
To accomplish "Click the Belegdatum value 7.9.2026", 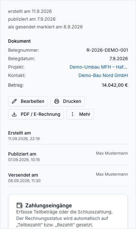I will point(119,59).
